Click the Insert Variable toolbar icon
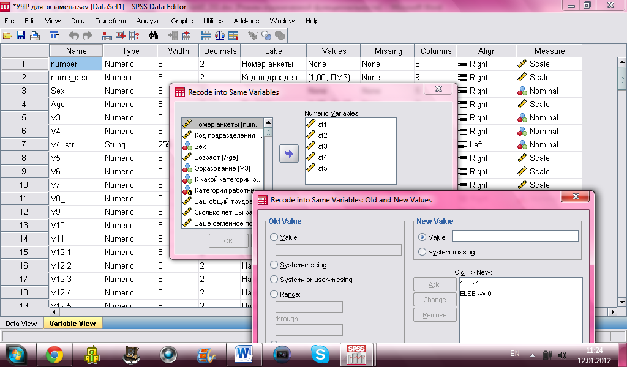This screenshot has height=367, width=627. coord(186,35)
